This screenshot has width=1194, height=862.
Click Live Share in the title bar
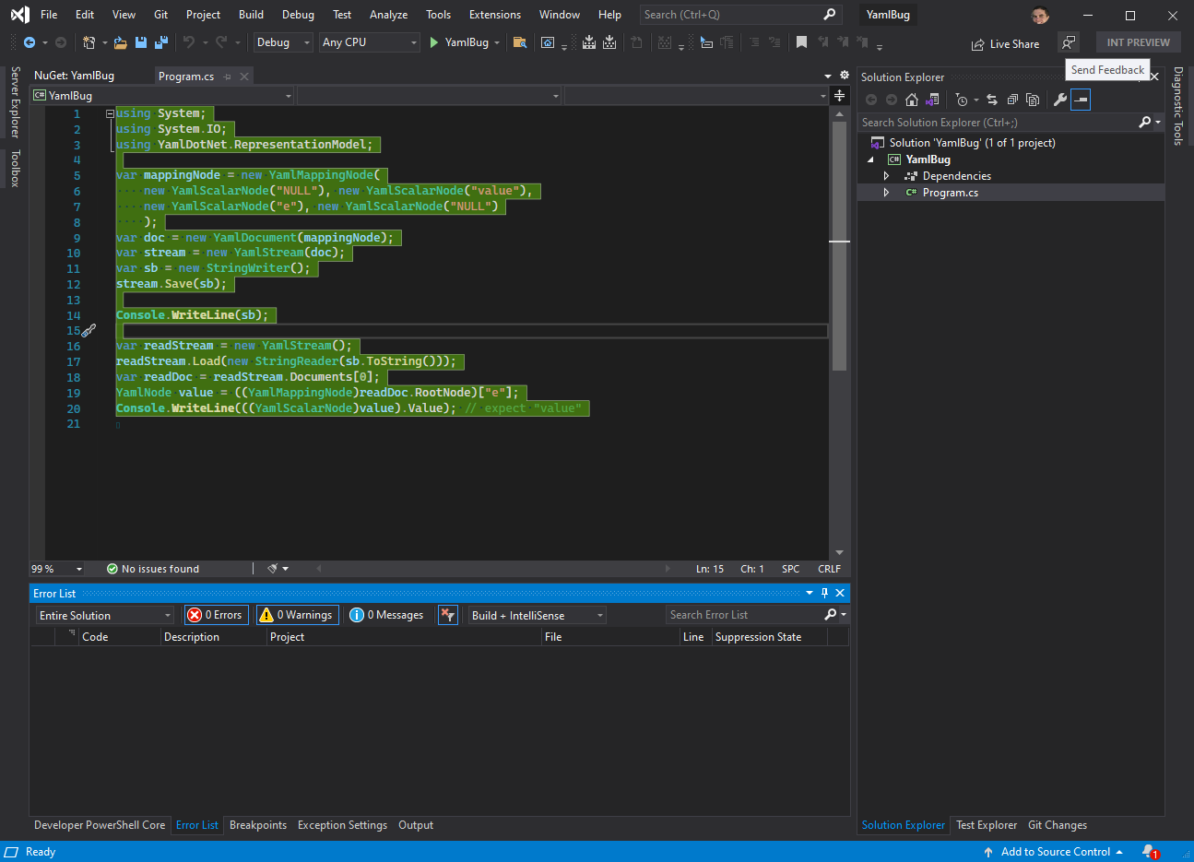click(1006, 43)
